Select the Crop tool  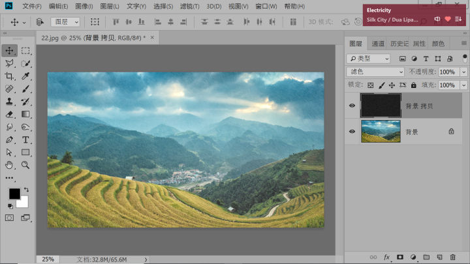pyautogui.click(x=10, y=76)
